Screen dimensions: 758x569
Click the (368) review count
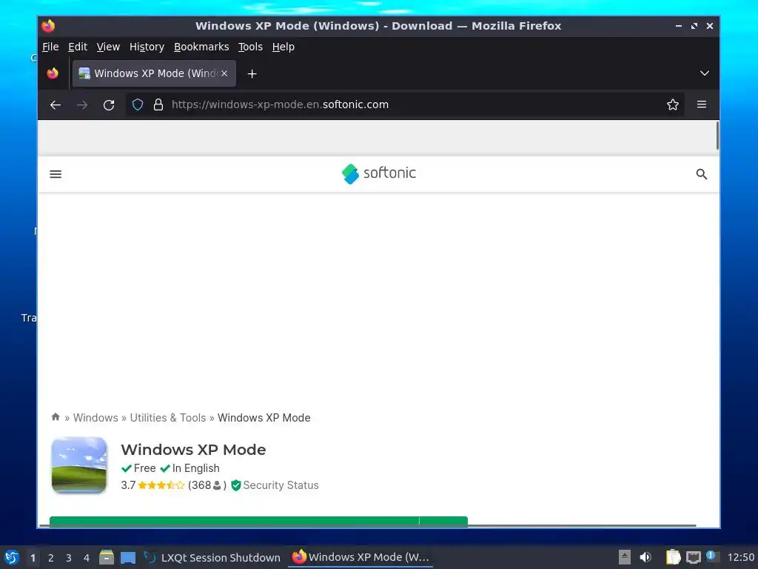[x=207, y=485]
